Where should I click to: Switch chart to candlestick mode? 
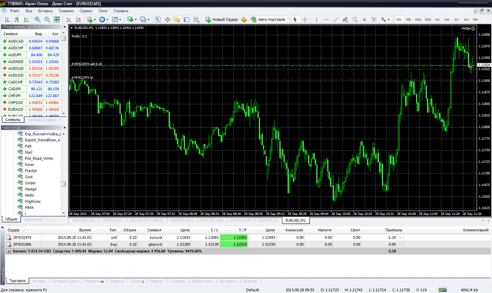click(x=16, y=20)
